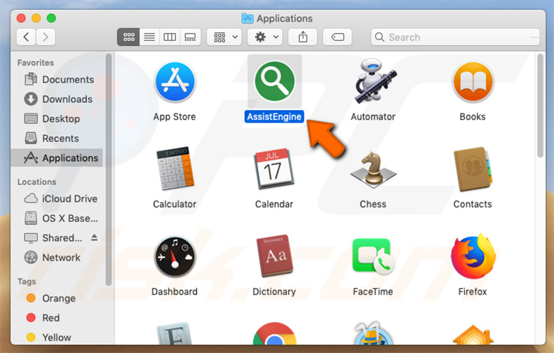554x353 pixels.
Task: Select Applications in the sidebar
Action: tap(58, 158)
